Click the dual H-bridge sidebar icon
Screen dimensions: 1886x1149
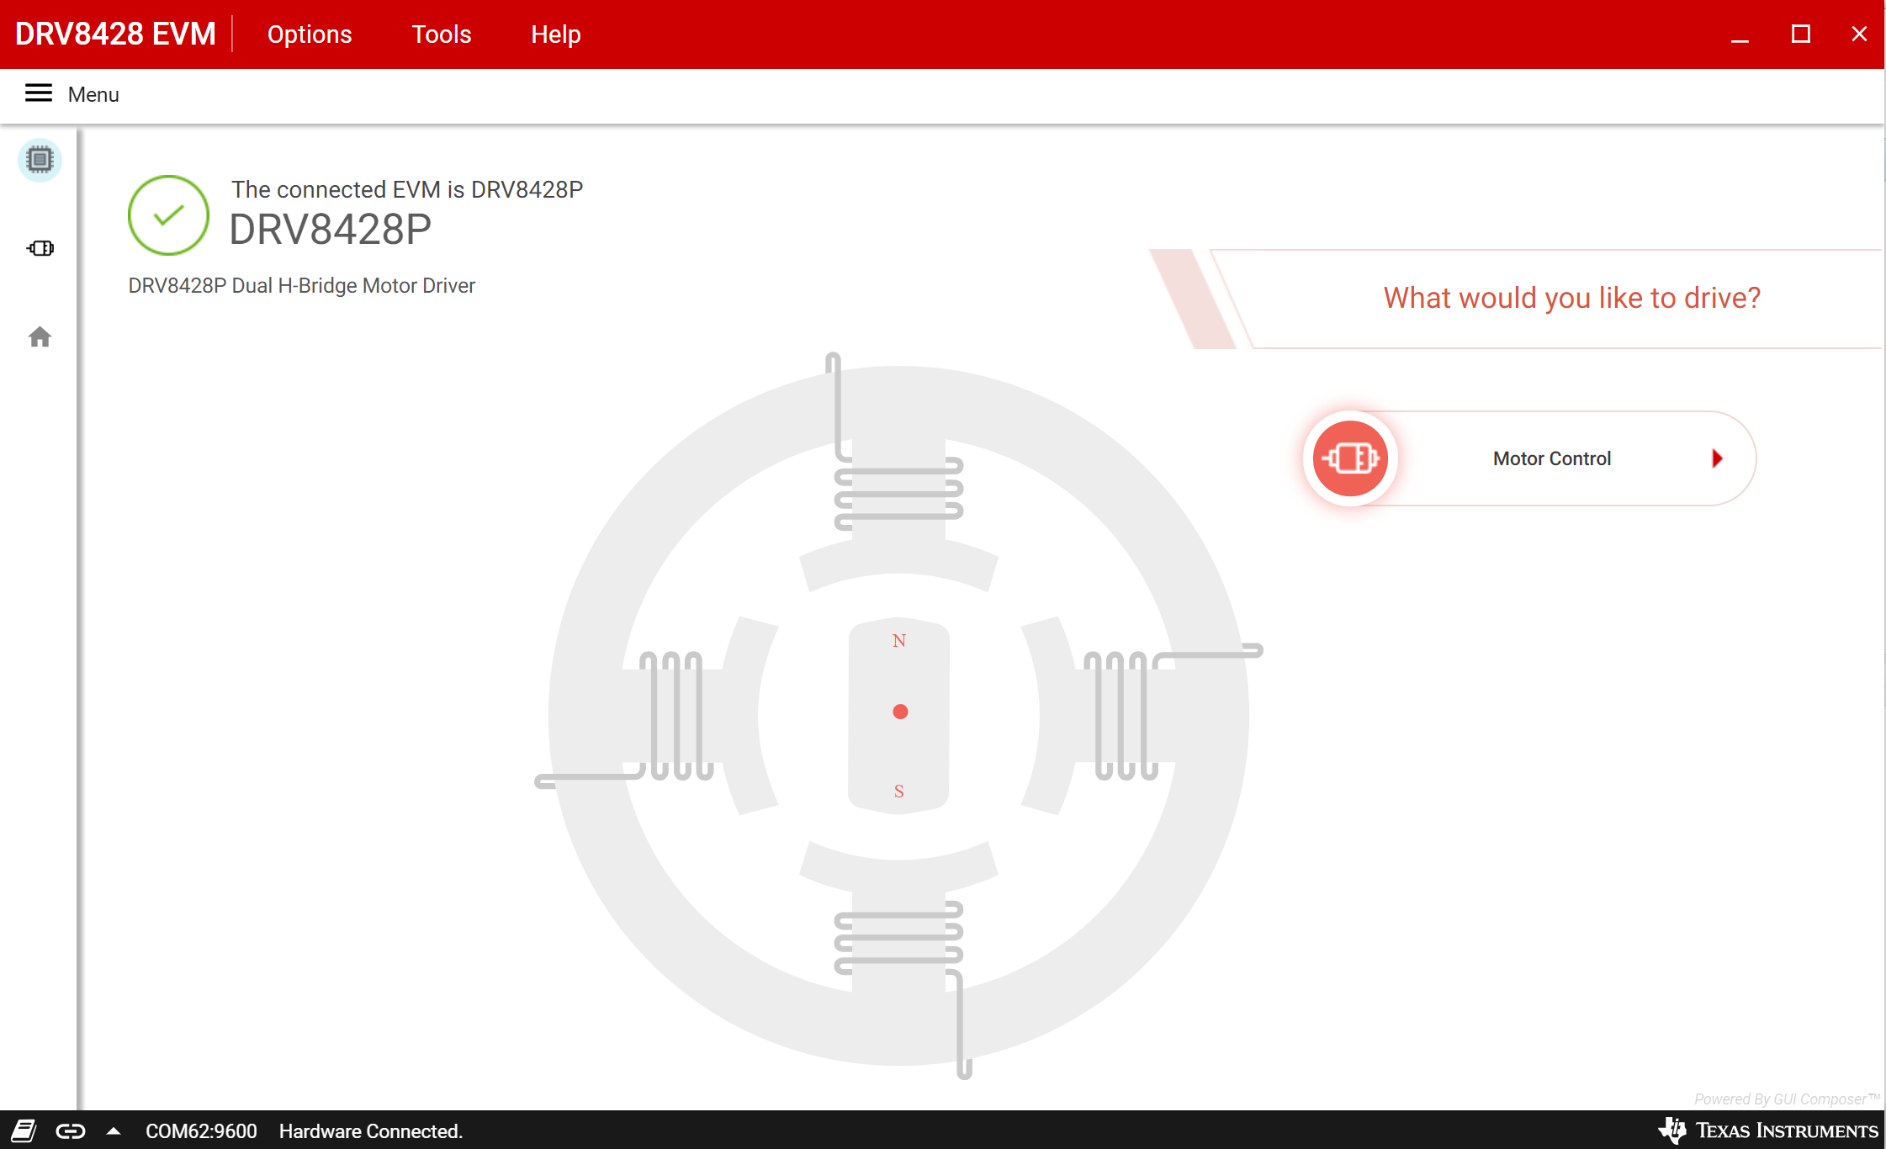pyautogui.click(x=39, y=248)
